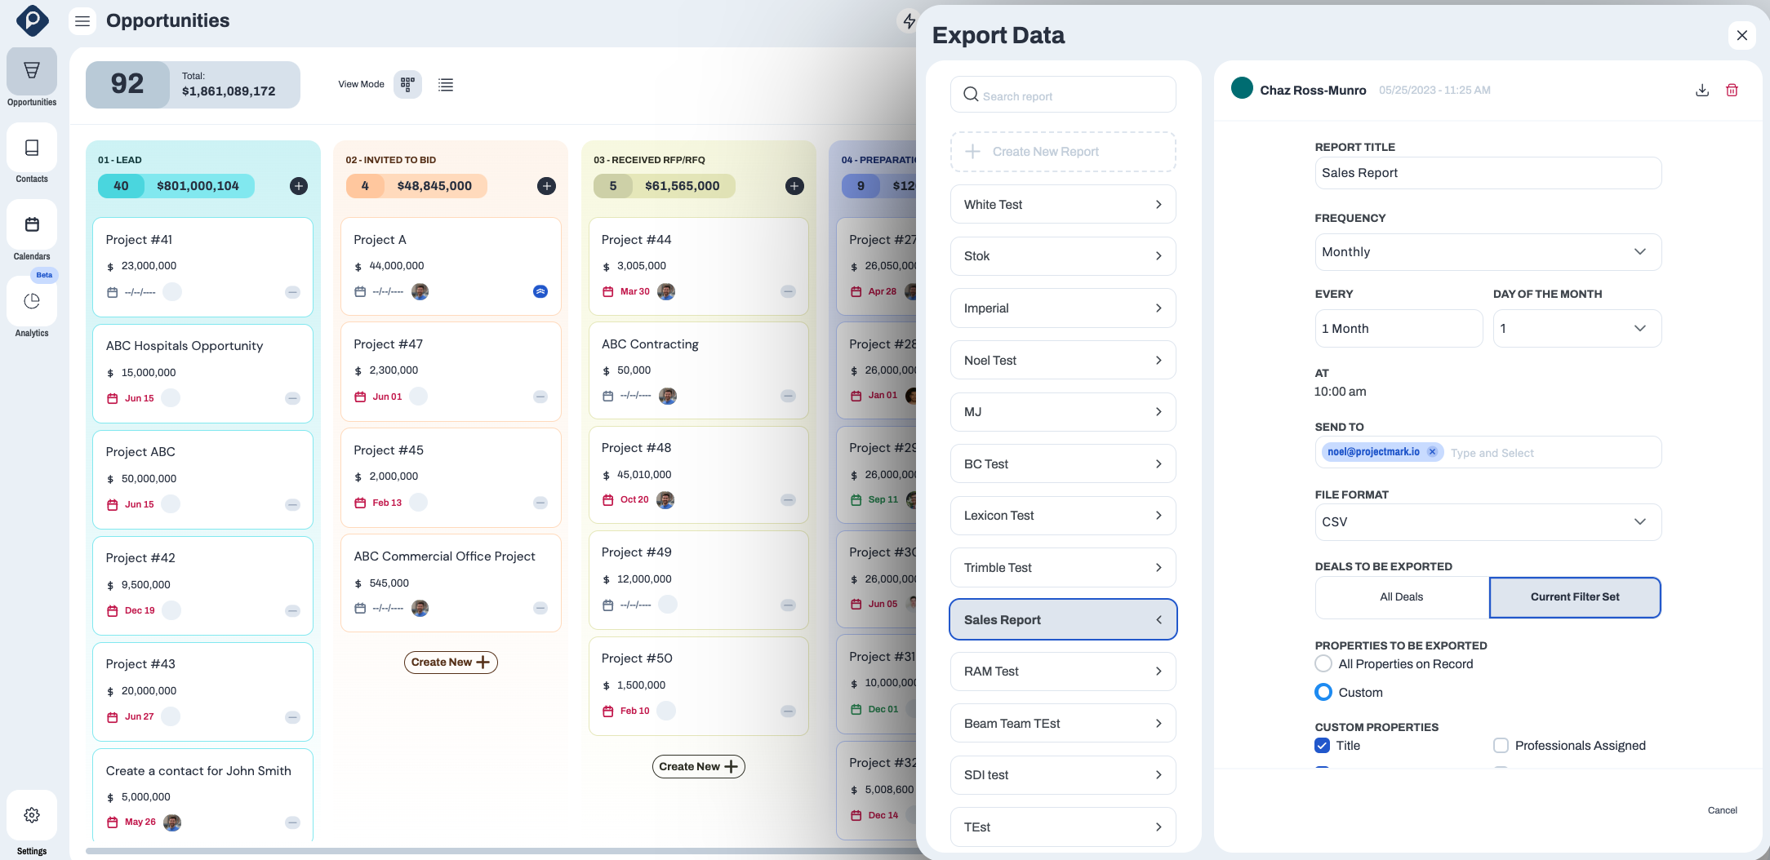The width and height of the screenshot is (1770, 860).
Task: Click Chaz Ross-Munro's green avatar
Action: coord(1242,88)
